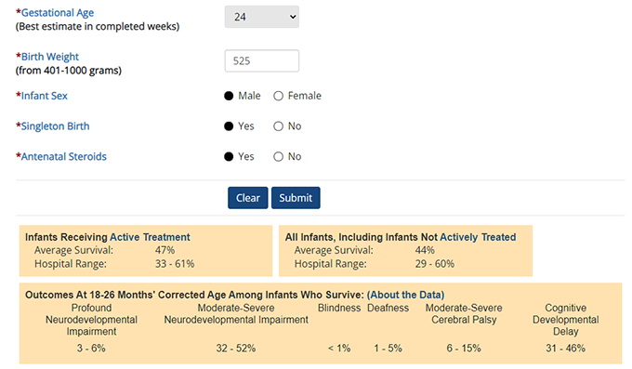The width and height of the screenshot is (632, 369).
Task: Follow the Active Treatment link
Action: [150, 237]
